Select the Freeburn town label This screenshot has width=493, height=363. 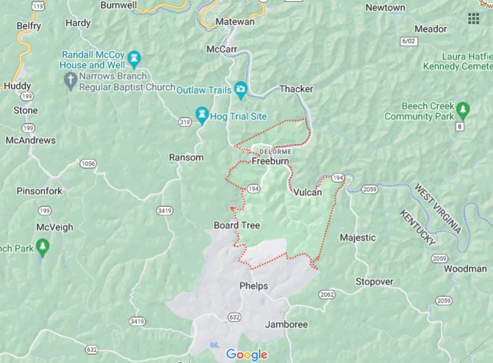(270, 161)
